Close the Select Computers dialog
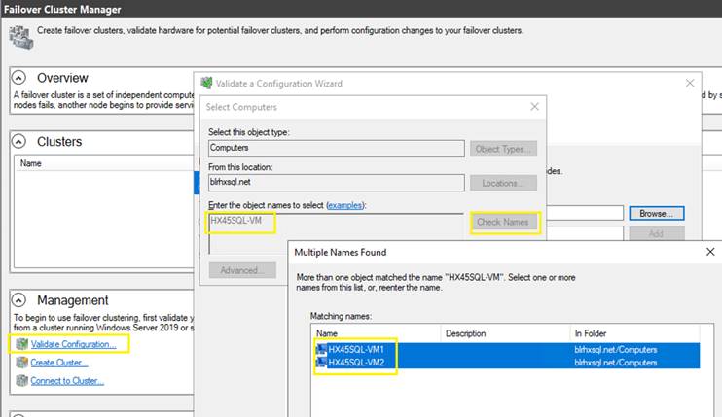This screenshot has width=722, height=417. click(534, 107)
